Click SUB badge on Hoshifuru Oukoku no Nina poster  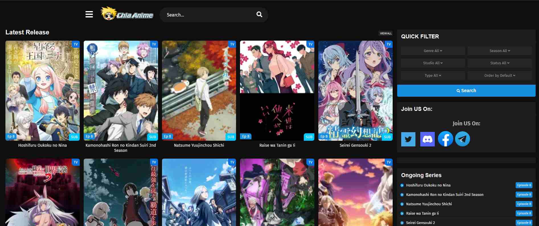click(x=74, y=137)
